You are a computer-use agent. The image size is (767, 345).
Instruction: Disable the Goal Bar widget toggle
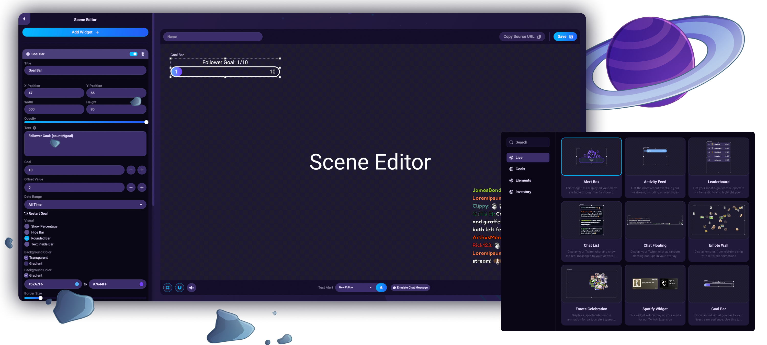pyautogui.click(x=133, y=54)
